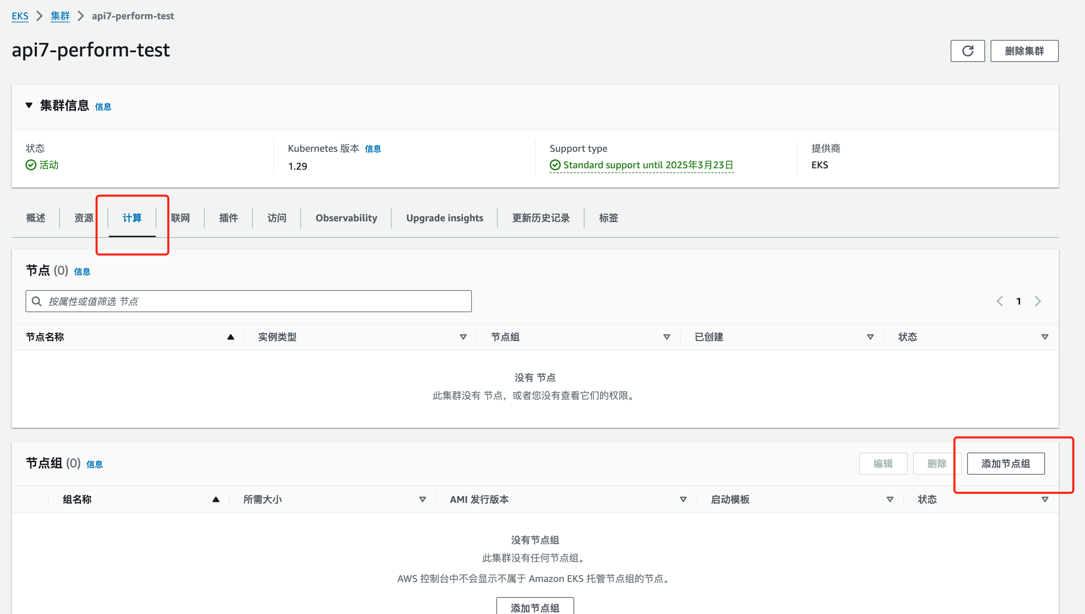1085x614 pixels.
Task: Open the Upgrade insights tab
Action: point(445,218)
